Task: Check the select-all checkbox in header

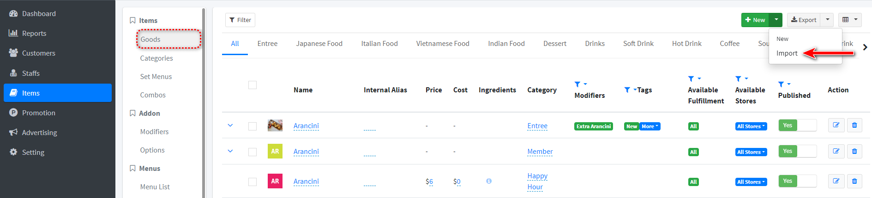Action: [253, 85]
